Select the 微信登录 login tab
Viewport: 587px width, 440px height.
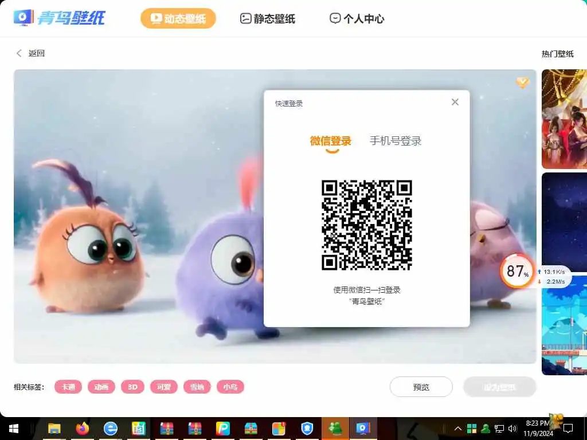[331, 141]
